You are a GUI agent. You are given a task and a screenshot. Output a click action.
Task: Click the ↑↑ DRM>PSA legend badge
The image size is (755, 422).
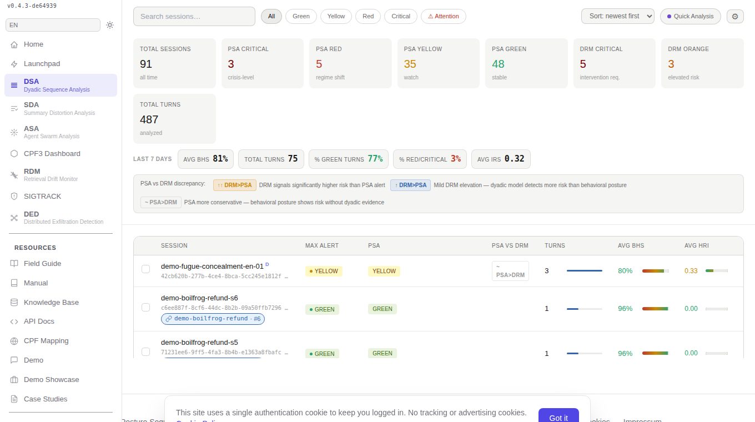234,185
